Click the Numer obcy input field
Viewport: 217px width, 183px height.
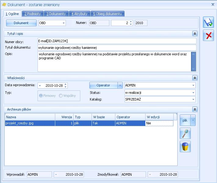[117, 41]
